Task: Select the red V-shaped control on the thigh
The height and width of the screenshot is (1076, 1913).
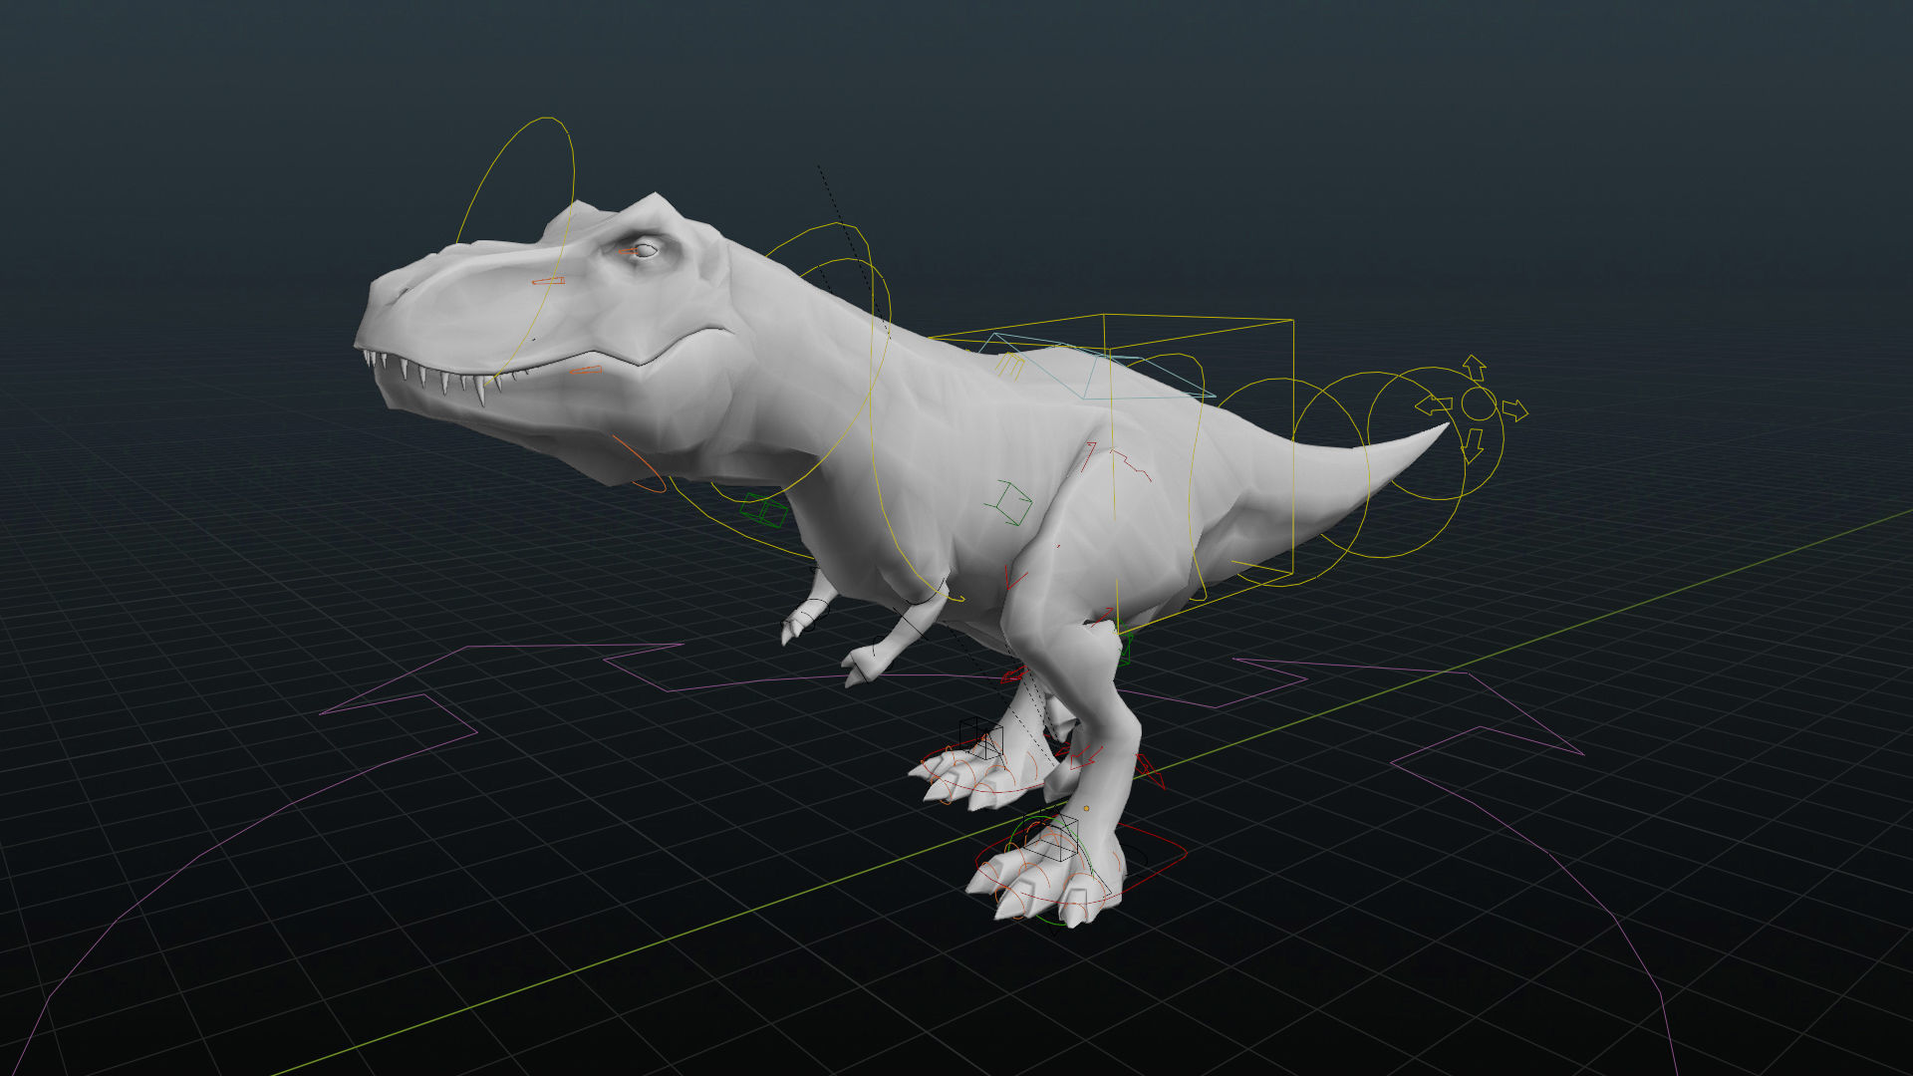Action: pos(1015,577)
